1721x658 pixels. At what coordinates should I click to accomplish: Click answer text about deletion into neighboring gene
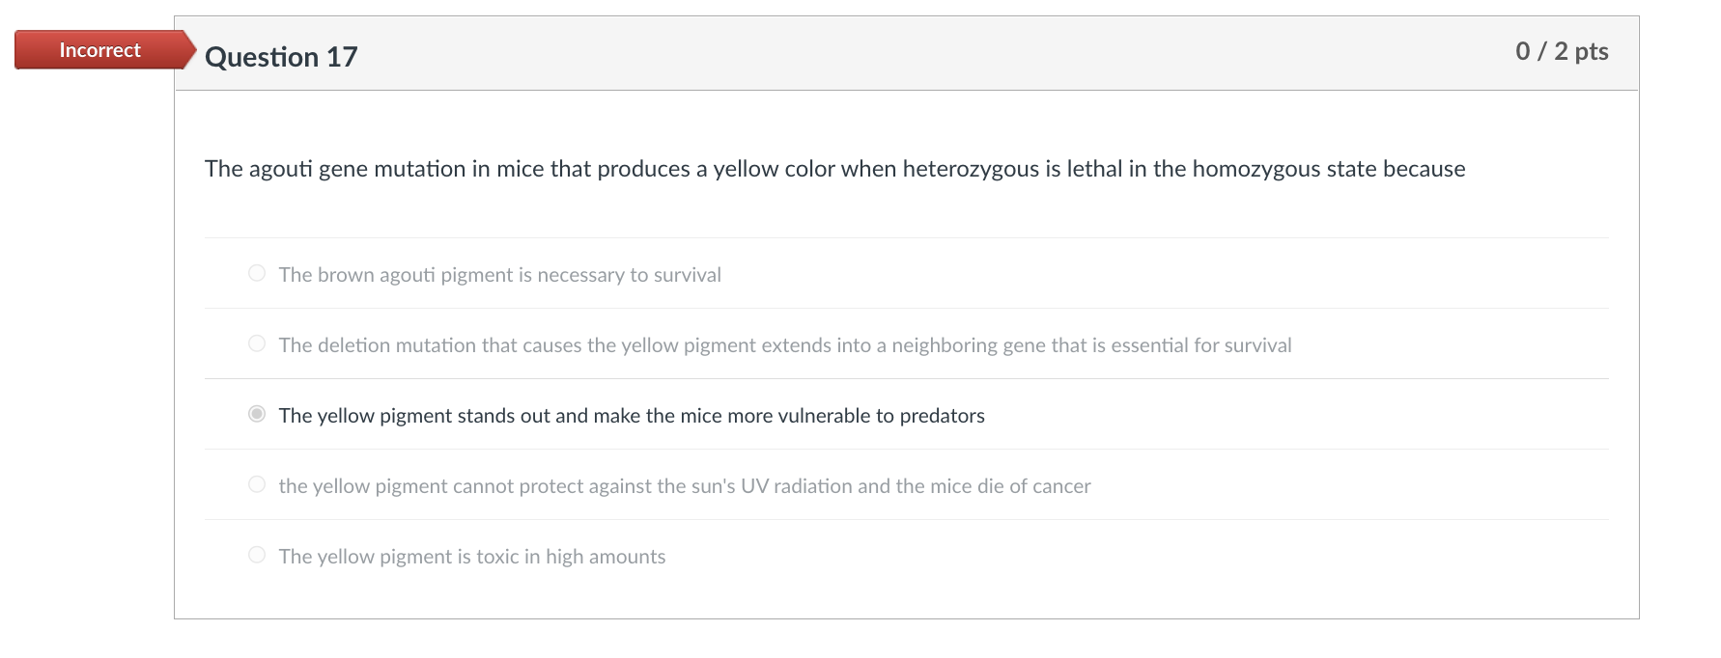point(784,345)
